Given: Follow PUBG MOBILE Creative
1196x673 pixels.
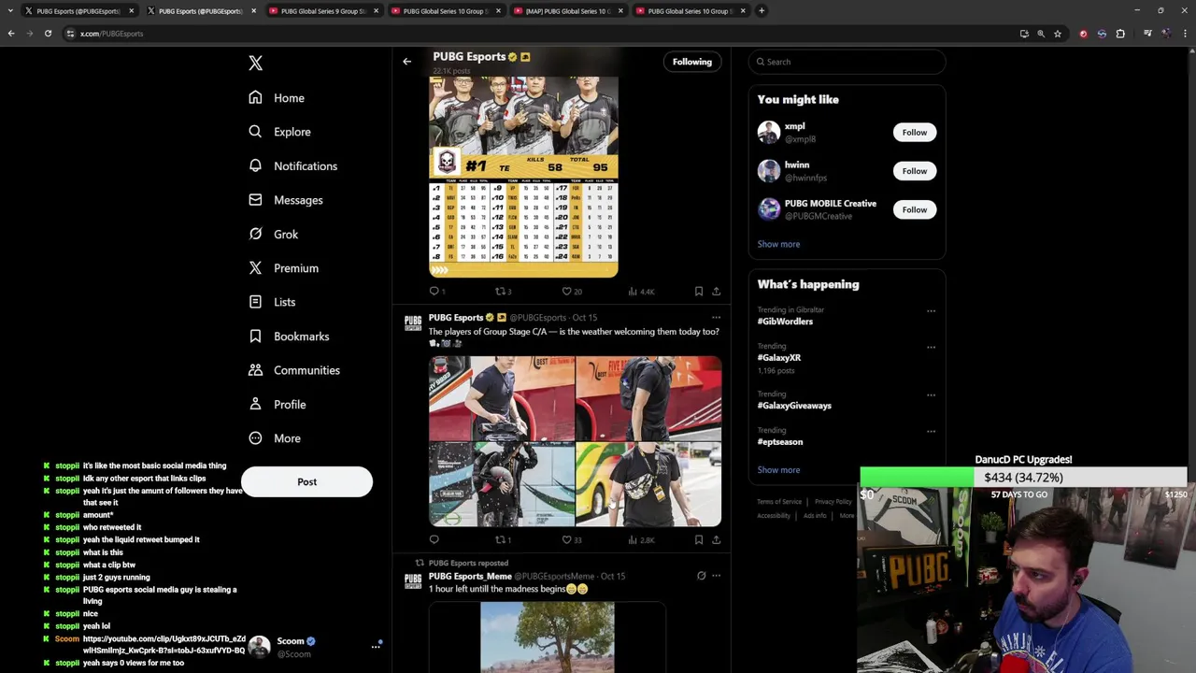Looking at the screenshot, I should click(x=914, y=209).
